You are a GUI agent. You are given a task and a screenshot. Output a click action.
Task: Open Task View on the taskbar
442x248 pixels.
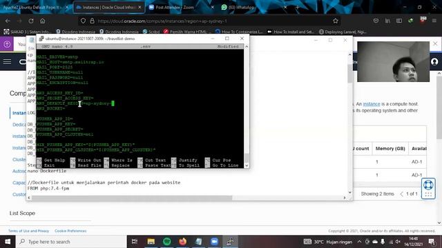[x=135, y=242]
